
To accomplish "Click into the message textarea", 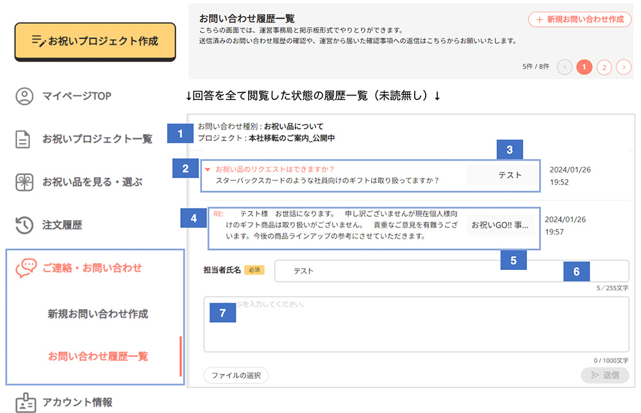I will (x=415, y=324).
